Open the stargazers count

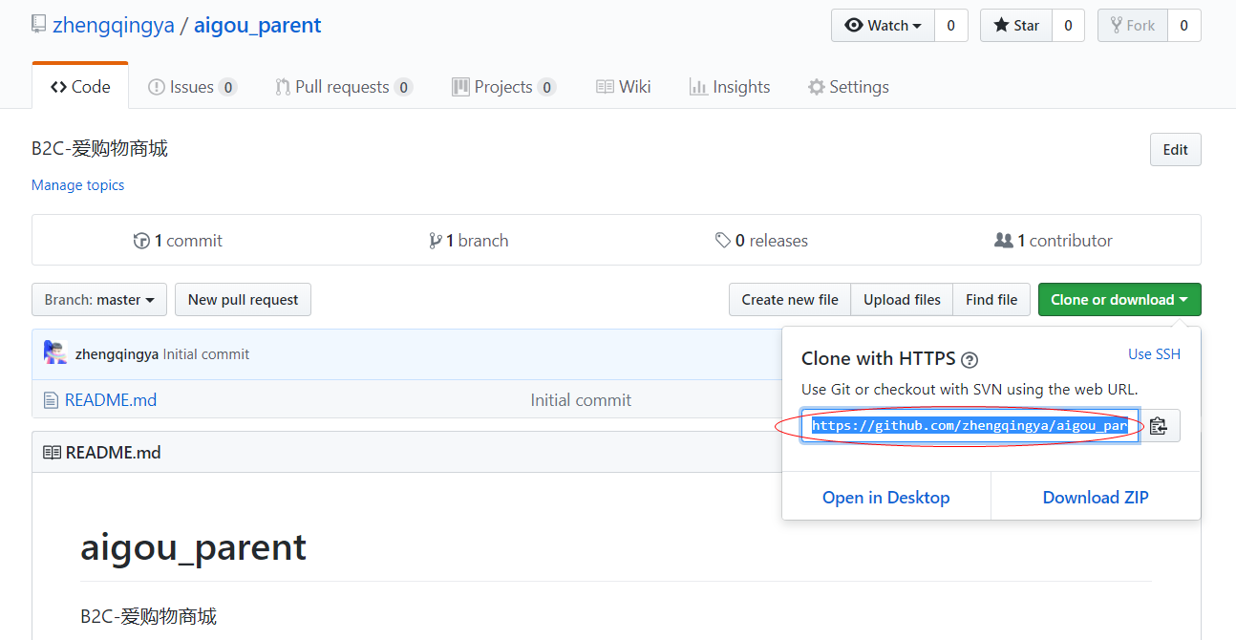(1068, 26)
